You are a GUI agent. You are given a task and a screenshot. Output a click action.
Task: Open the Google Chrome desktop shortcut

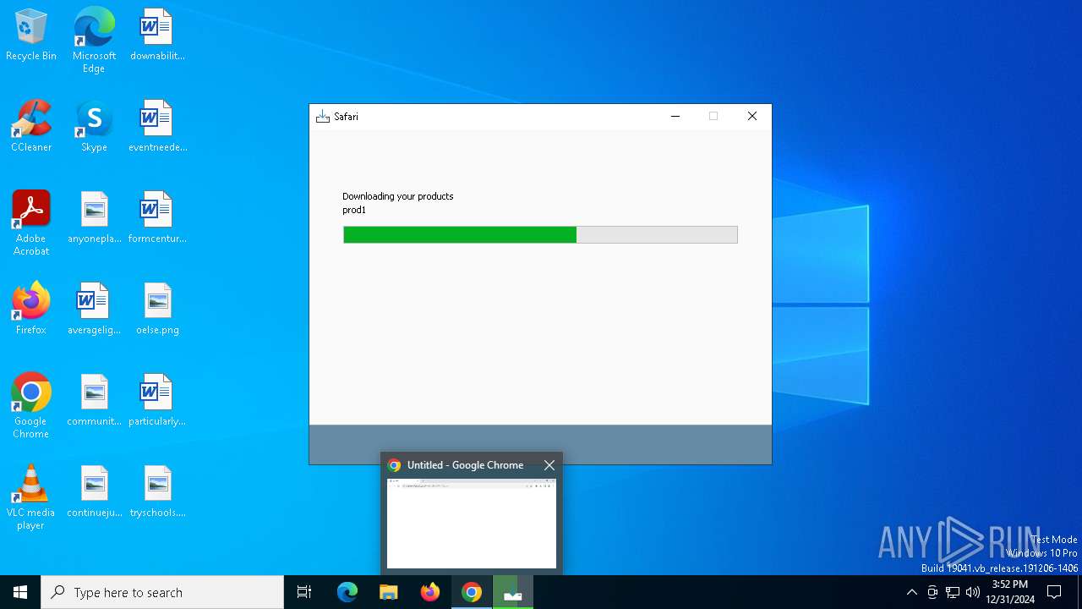click(31, 406)
